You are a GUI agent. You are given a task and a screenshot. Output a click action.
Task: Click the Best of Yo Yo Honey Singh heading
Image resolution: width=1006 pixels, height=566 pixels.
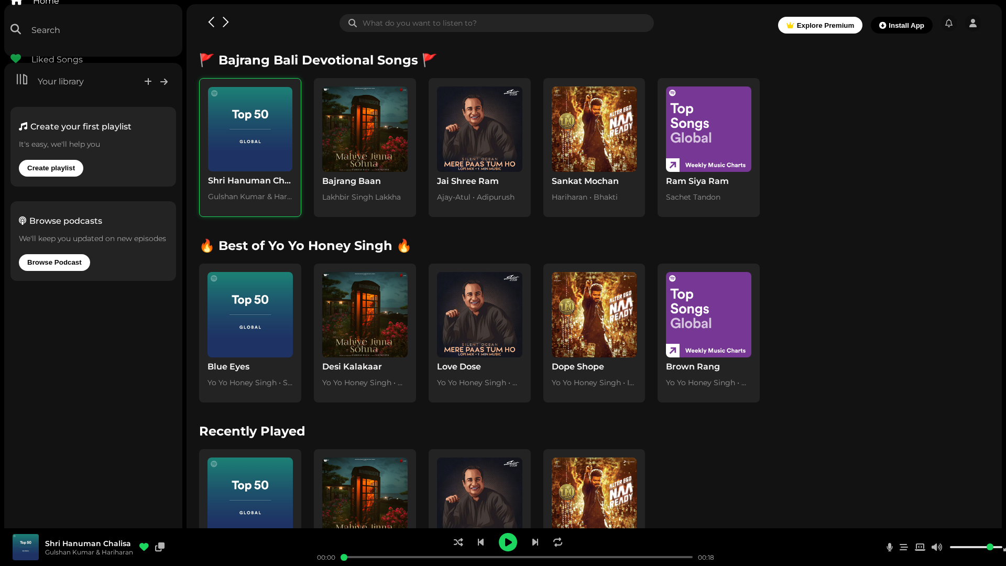tap(305, 246)
